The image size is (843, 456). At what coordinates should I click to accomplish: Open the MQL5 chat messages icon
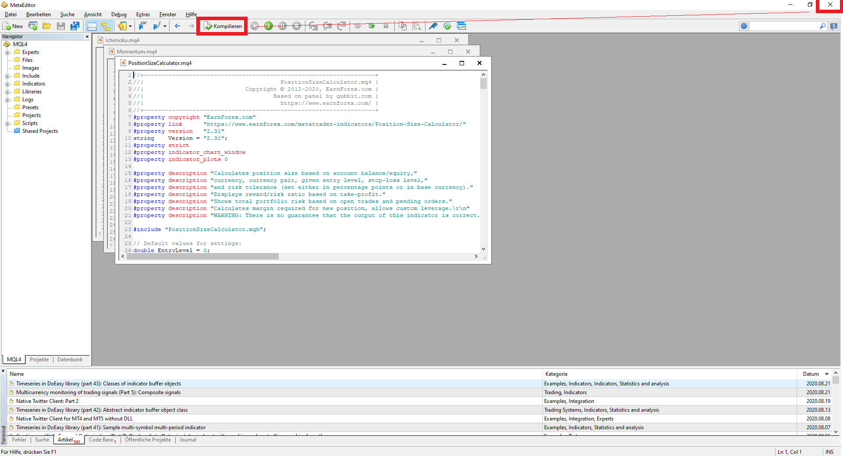[x=834, y=26]
